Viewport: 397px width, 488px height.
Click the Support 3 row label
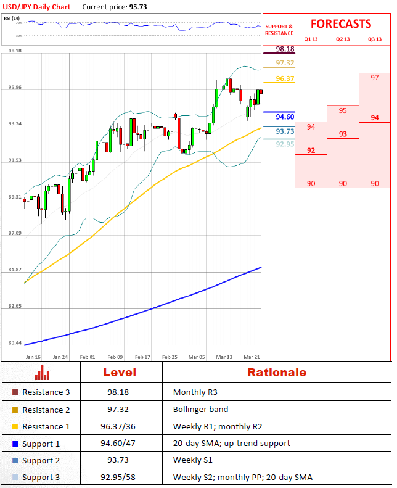[41, 478]
